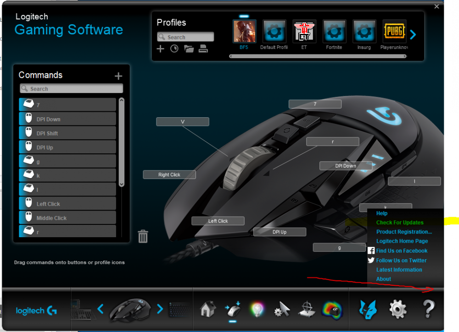Click the profiles horizontal scrollbar
The height and width of the screenshot is (332, 459).
click(318, 56)
